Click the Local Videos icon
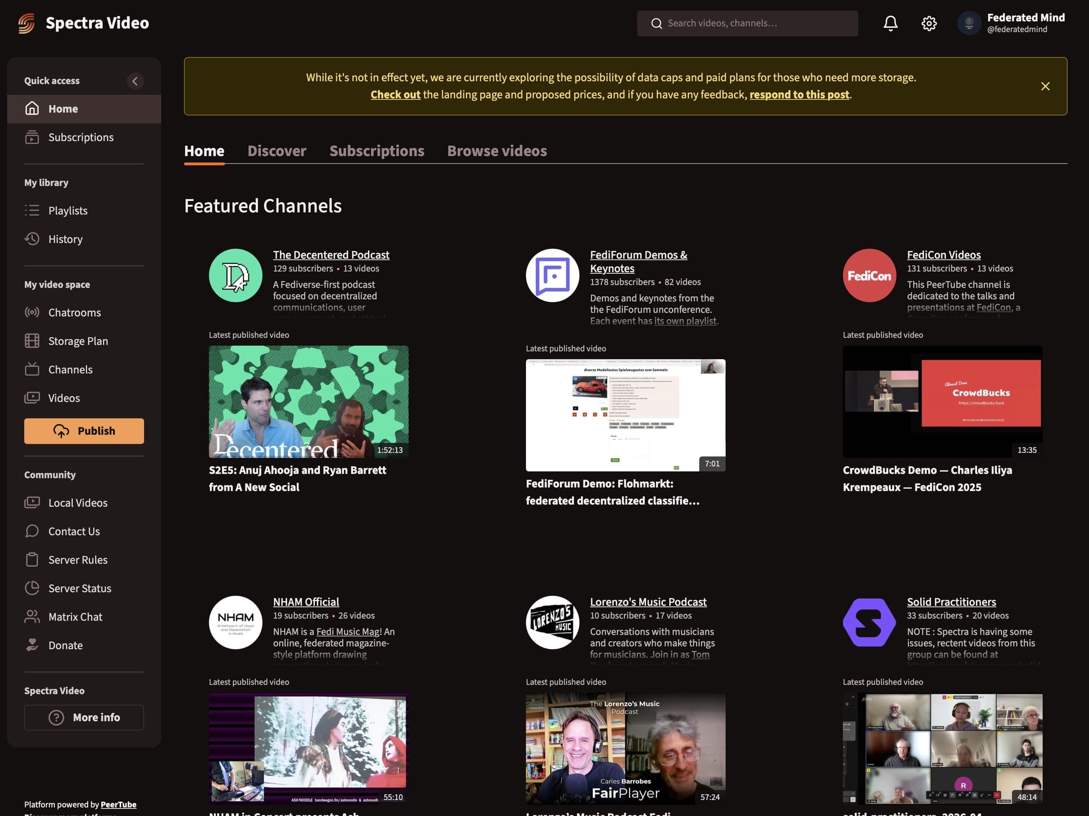Image resolution: width=1089 pixels, height=816 pixels. pyautogui.click(x=32, y=502)
